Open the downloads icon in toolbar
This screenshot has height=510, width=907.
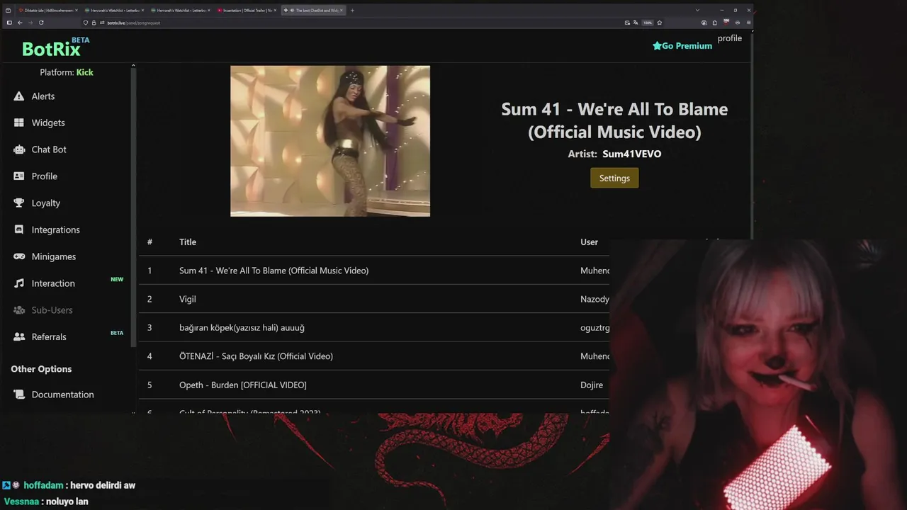coord(704,23)
